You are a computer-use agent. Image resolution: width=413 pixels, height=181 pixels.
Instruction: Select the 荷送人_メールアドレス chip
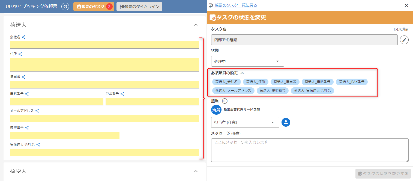click(x=233, y=91)
